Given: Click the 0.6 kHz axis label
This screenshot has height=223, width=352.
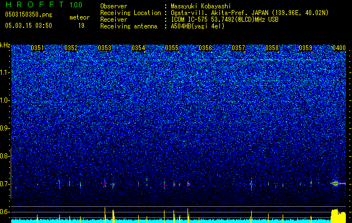Looking at the screenshot, I should 5,212.
